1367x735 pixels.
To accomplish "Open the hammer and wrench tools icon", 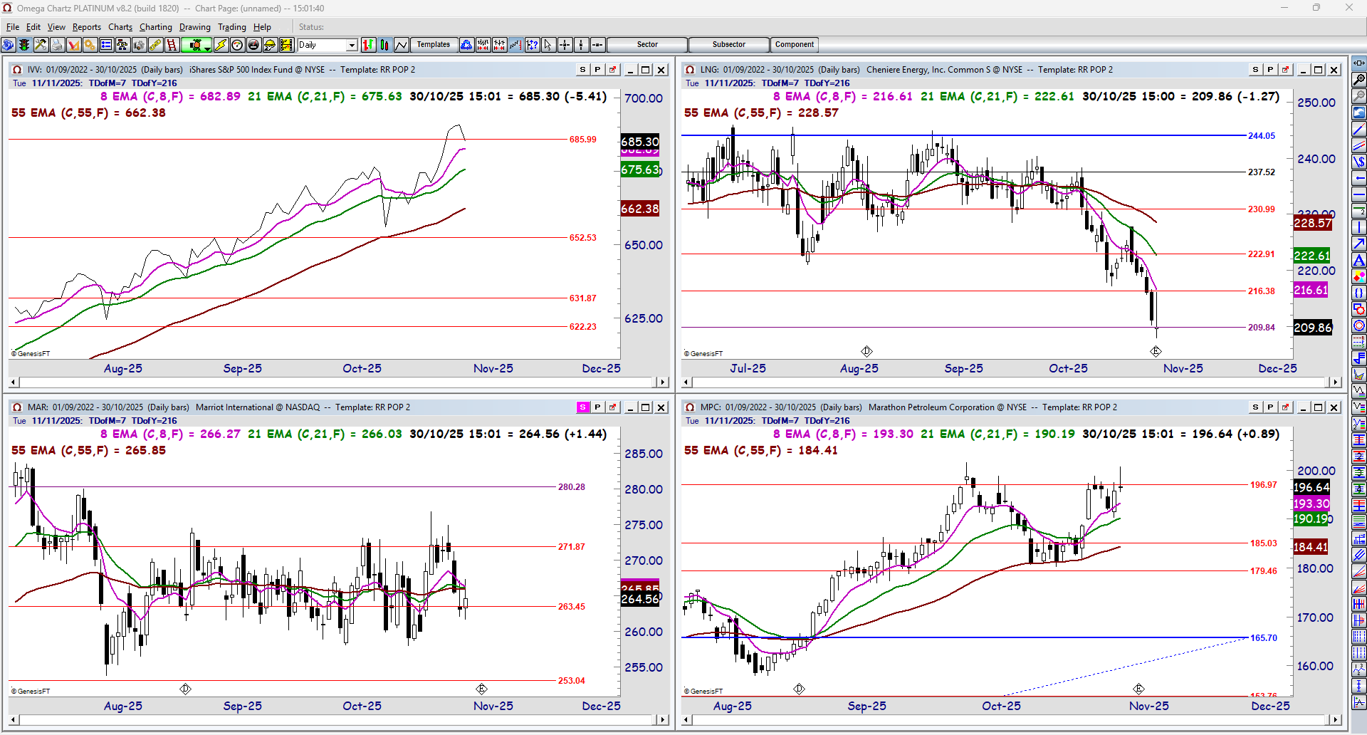I will [41, 45].
